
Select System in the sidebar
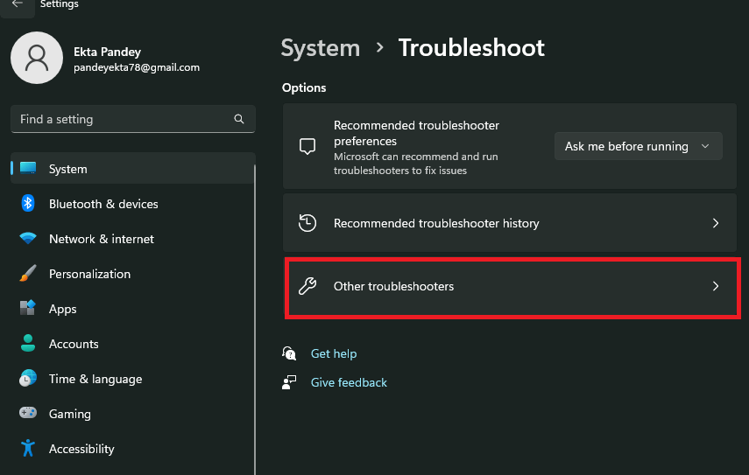point(68,169)
